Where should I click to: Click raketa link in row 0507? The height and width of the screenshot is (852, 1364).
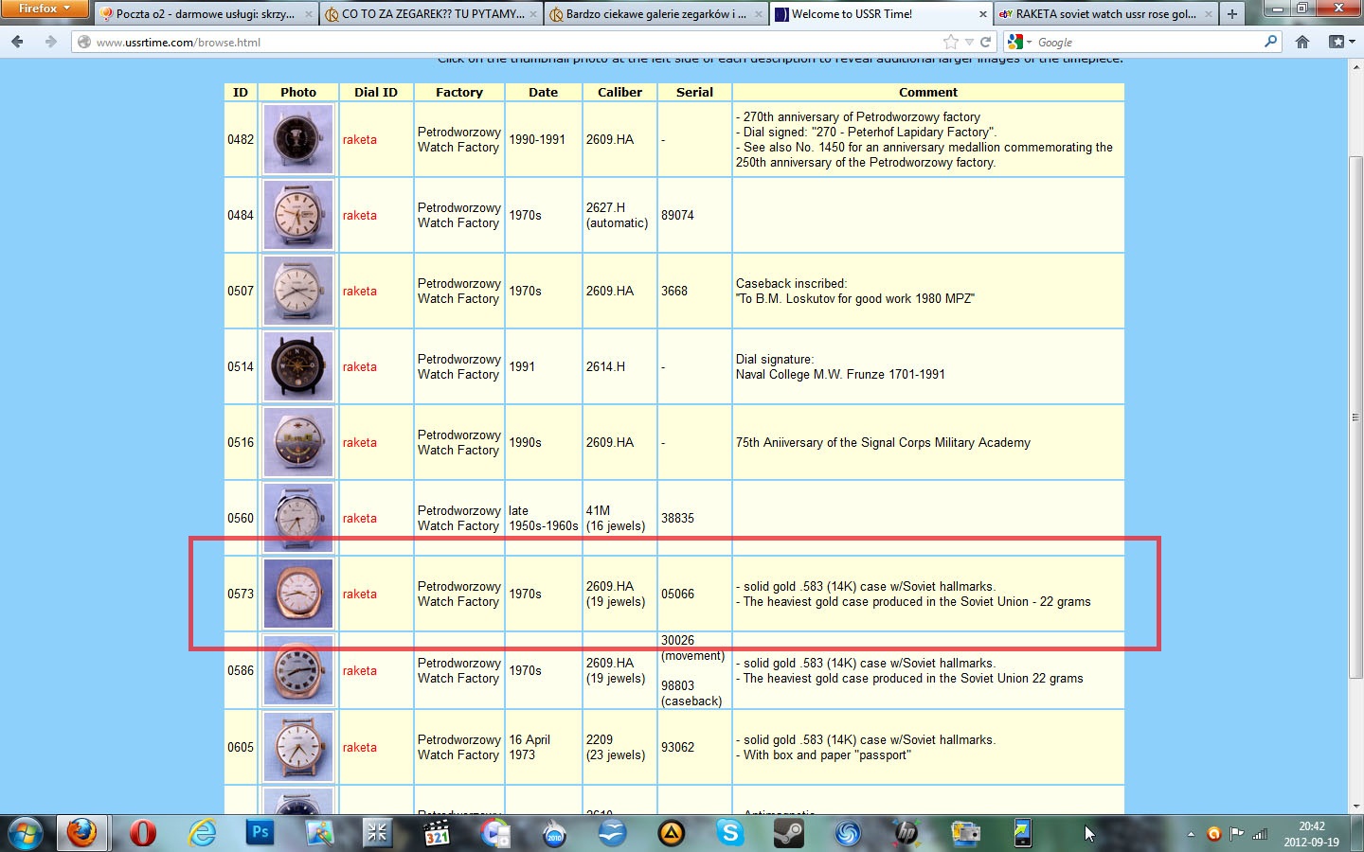click(x=360, y=291)
